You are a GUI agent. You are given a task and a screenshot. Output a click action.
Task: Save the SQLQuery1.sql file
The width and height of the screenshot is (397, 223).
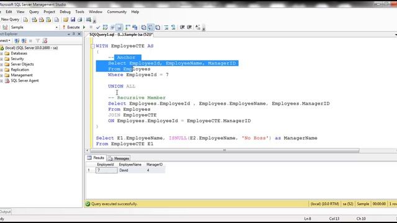(x=73, y=20)
